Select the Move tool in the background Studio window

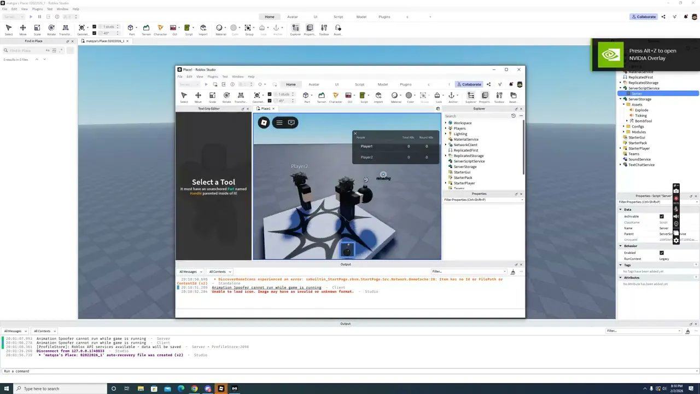[22, 30]
